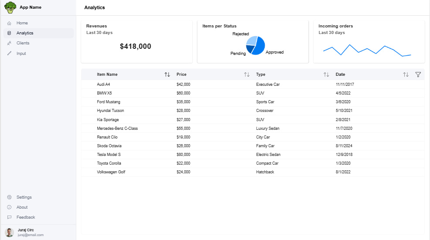Click the broccoli app logo
This screenshot has width=430, height=240.
coord(10,7)
